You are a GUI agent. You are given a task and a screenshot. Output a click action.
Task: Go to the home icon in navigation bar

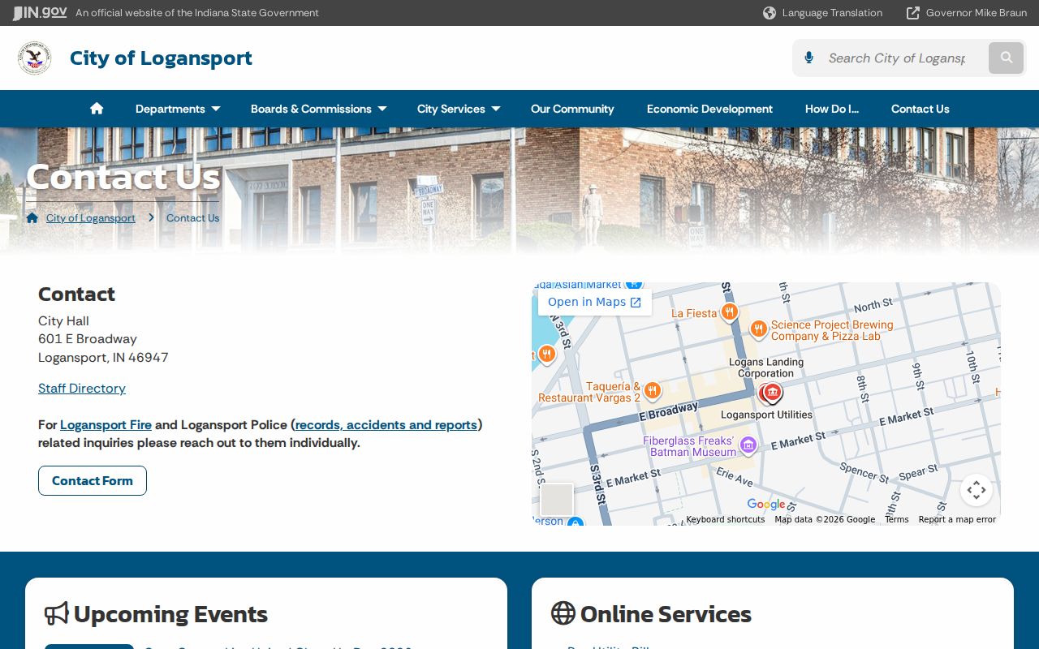(x=97, y=109)
